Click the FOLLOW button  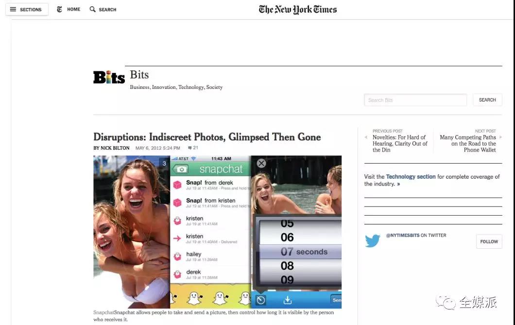coord(489,241)
